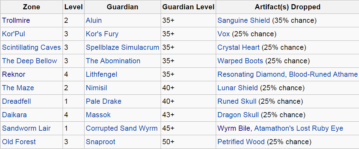
Task: Open the Sanguine Shield artifact link
Action: pos(244,21)
